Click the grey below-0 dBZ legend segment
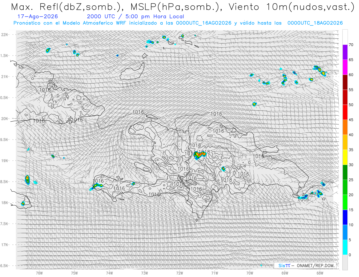The height and width of the screenshot is (277, 359). pyautogui.click(x=345, y=262)
